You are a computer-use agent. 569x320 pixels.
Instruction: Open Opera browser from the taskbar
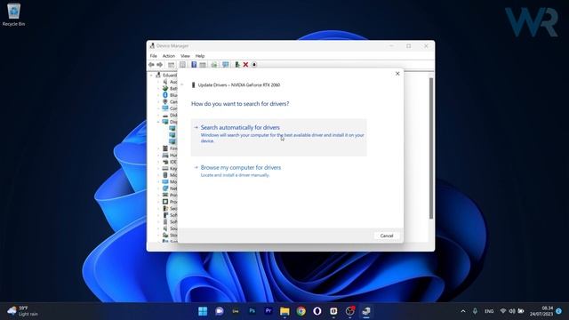(x=317, y=311)
